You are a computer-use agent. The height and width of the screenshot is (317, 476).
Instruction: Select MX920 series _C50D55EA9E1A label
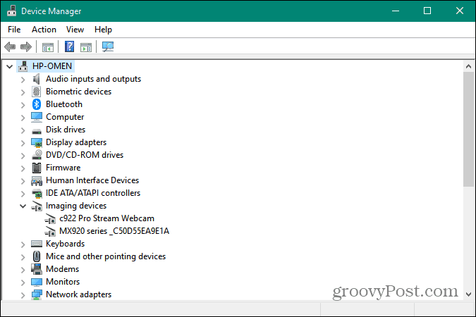(x=114, y=231)
